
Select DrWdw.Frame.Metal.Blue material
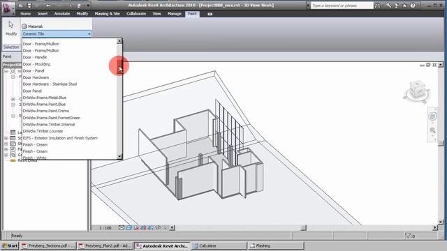[45, 98]
